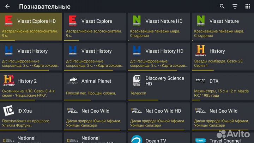Open the DTX channel name
The height and width of the screenshot is (143, 254).
214,81
